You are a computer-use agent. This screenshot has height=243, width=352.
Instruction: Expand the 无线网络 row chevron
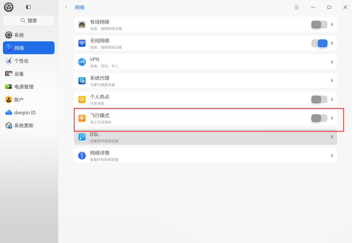pos(332,43)
